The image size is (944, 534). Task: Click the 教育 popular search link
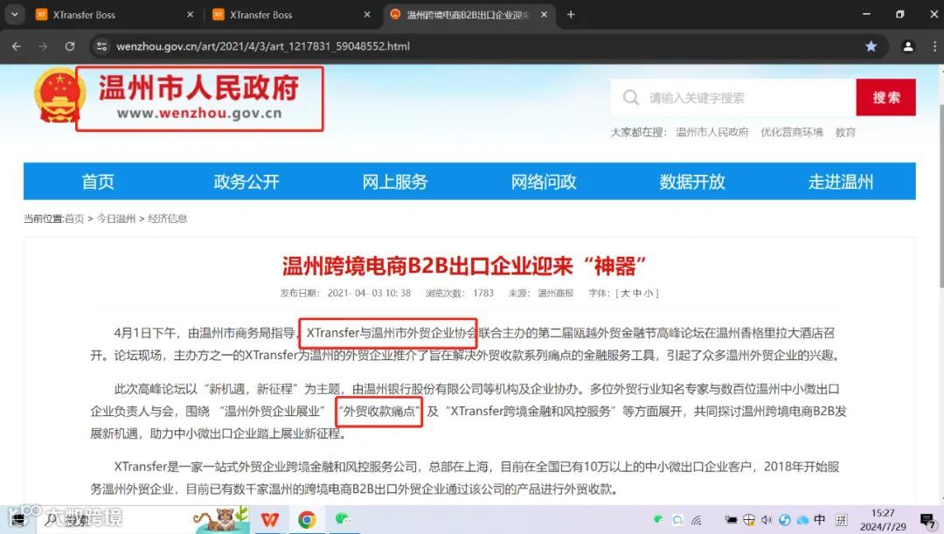coord(845,133)
